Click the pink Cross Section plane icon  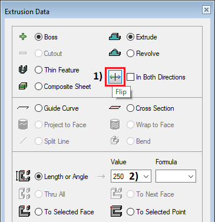(115, 108)
